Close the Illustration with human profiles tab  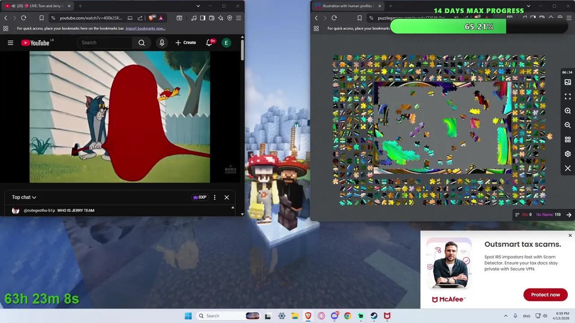380,6
